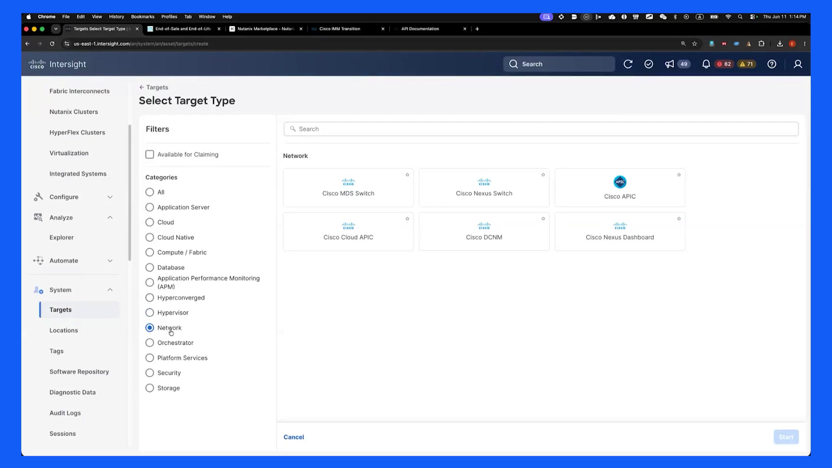Favorite the Cisco Cloud APIC card star
This screenshot has height=468, width=832.
point(407,219)
